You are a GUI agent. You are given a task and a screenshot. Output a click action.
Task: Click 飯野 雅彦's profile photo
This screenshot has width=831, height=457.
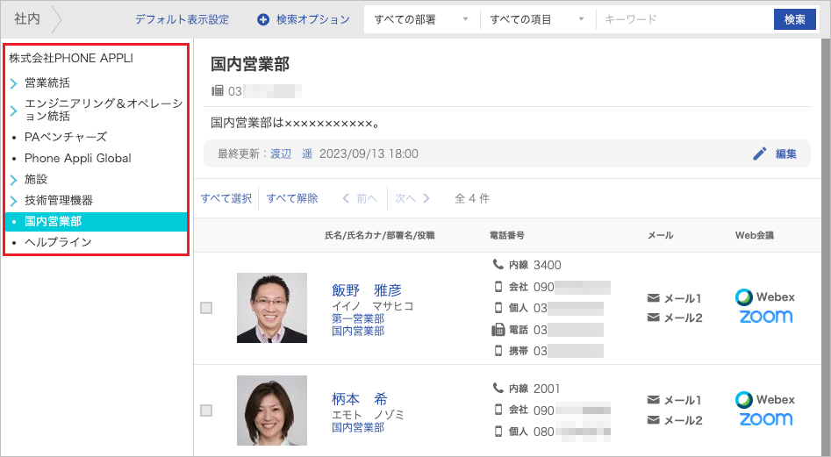(272, 308)
